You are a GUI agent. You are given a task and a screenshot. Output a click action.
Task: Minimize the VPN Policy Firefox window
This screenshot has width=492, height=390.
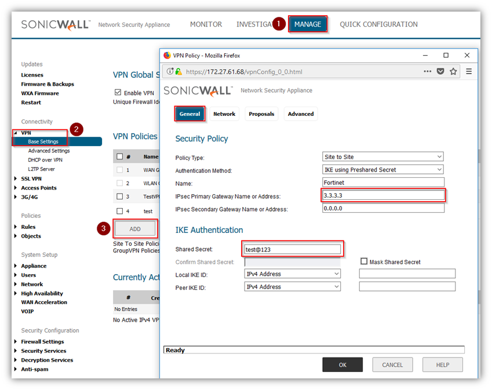point(425,55)
